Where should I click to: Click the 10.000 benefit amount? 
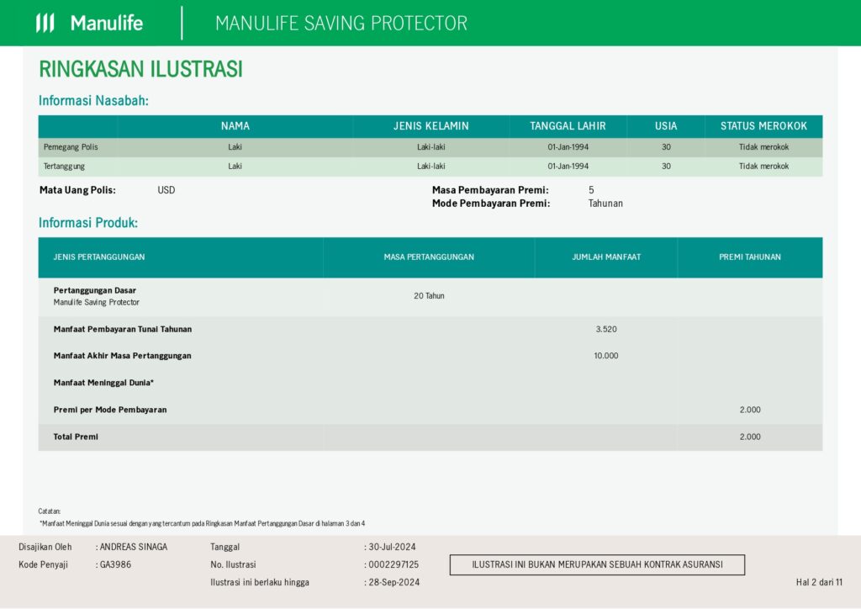point(606,356)
